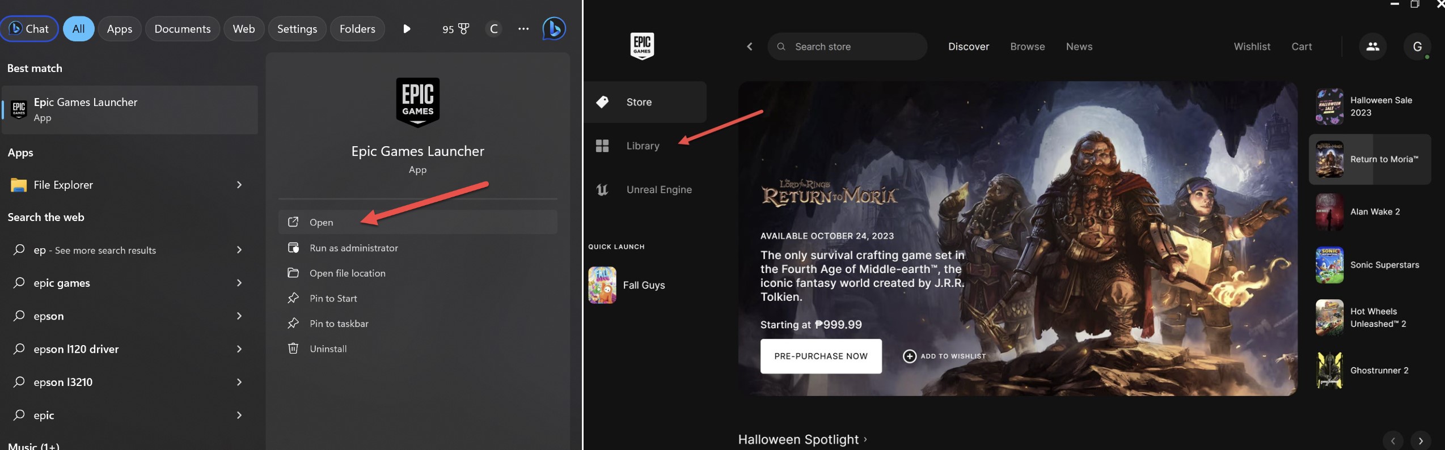Switch to the Settings search filter
This screenshot has width=1445, height=450.
[x=297, y=29]
